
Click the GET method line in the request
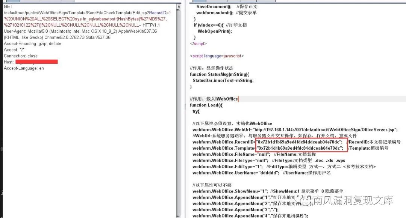pos(8,7)
